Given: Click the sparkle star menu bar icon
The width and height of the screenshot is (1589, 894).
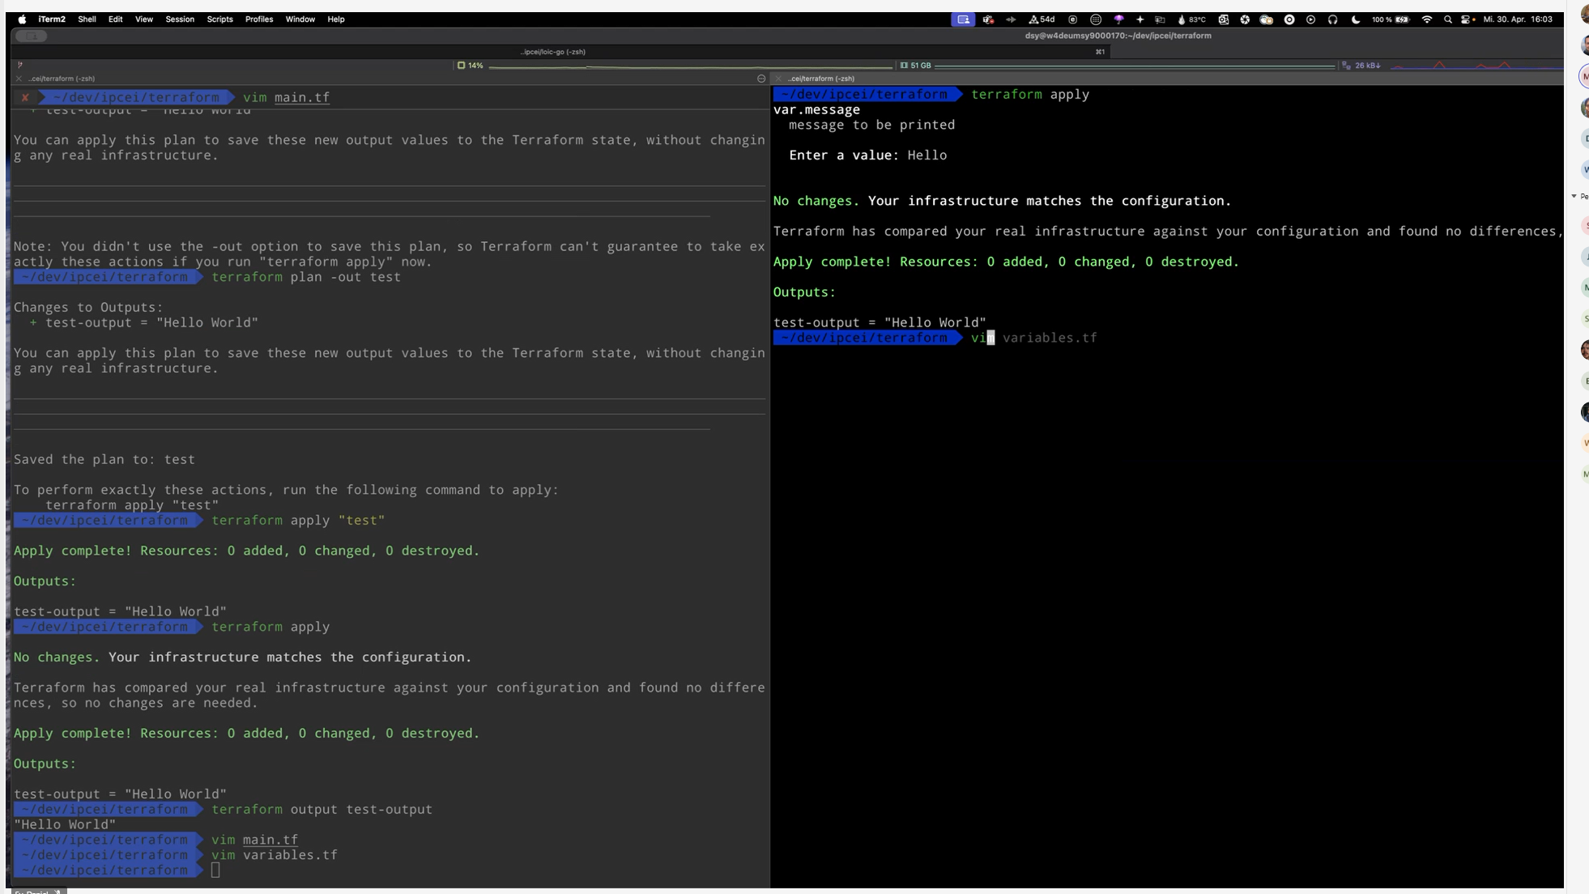Looking at the screenshot, I should coord(1140,19).
